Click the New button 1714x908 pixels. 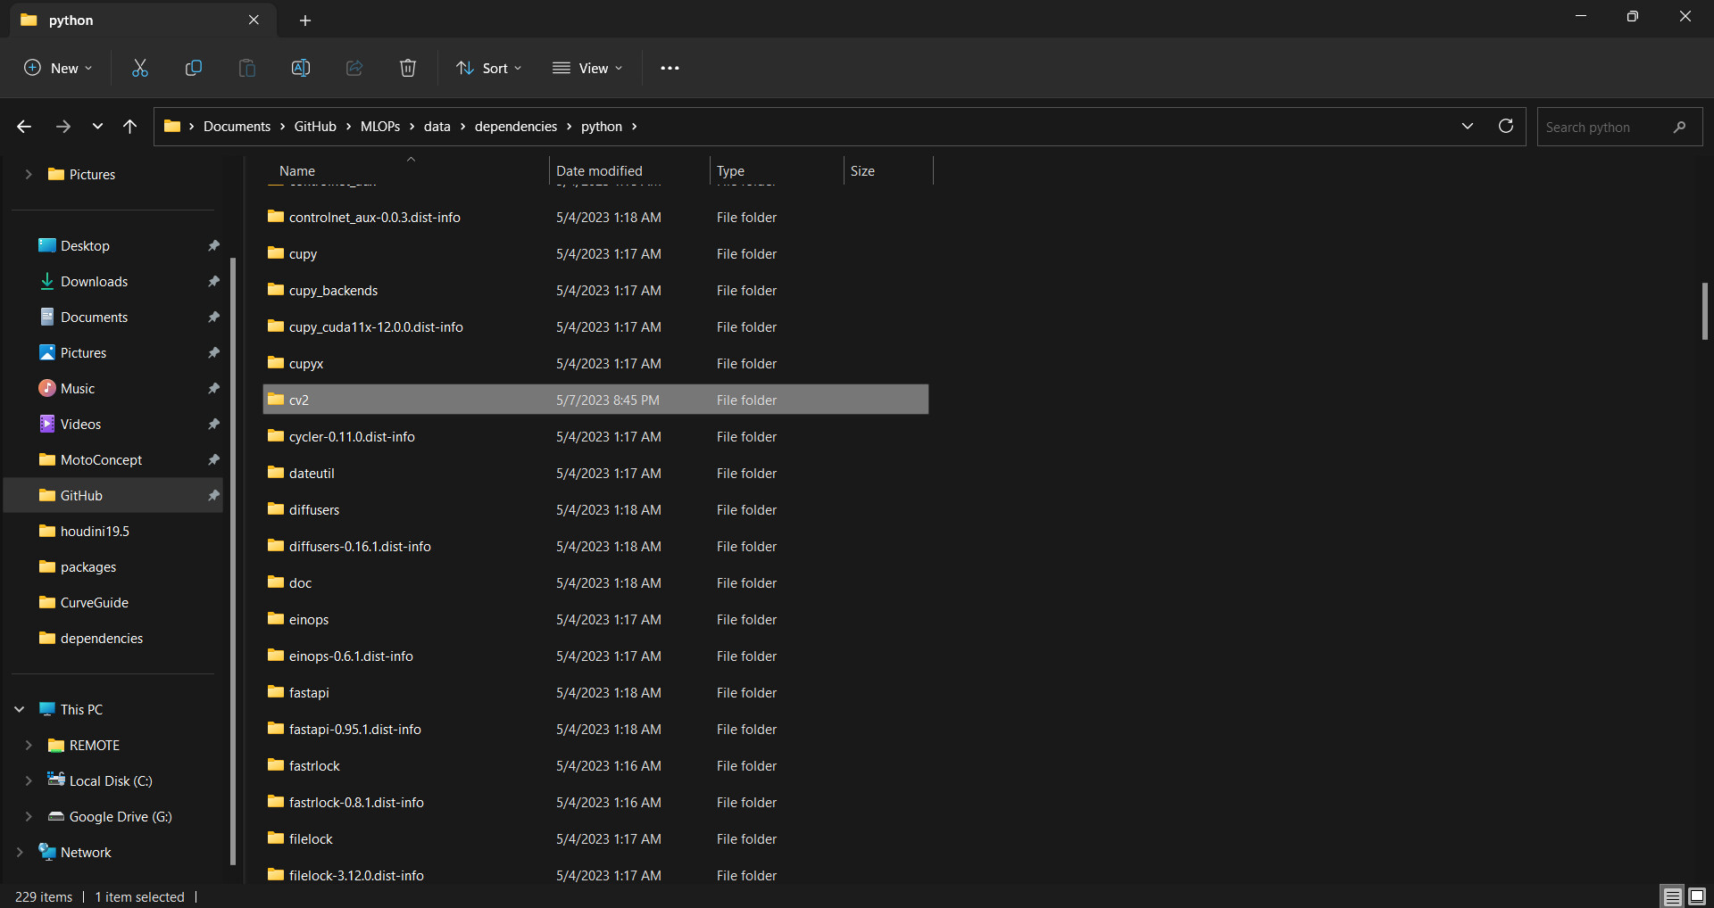click(58, 68)
